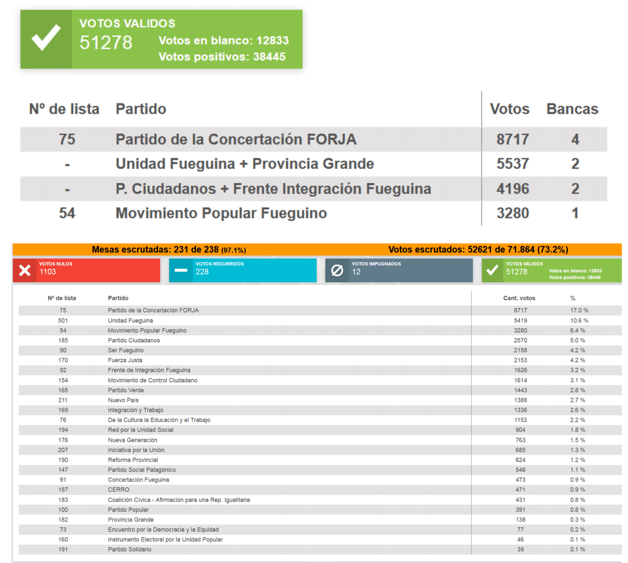
Task: Click the red X votos nulos icon
Action: (25, 270)
